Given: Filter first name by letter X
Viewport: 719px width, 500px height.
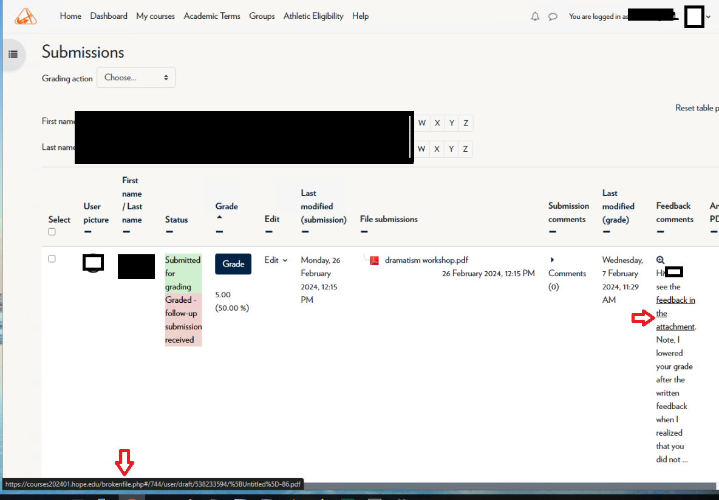Looking at the screenshot, I should click(437, 123).
